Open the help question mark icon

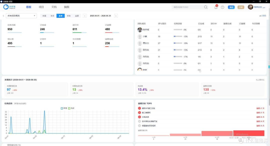222,7
